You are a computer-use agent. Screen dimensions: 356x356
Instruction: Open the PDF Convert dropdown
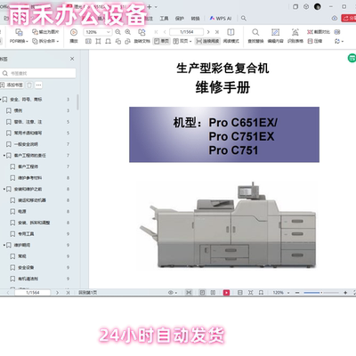pyautogui.click(x=19, y=41)
